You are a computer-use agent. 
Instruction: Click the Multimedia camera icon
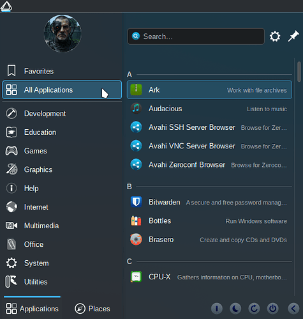pyautogui.click(x=11, y=226)
